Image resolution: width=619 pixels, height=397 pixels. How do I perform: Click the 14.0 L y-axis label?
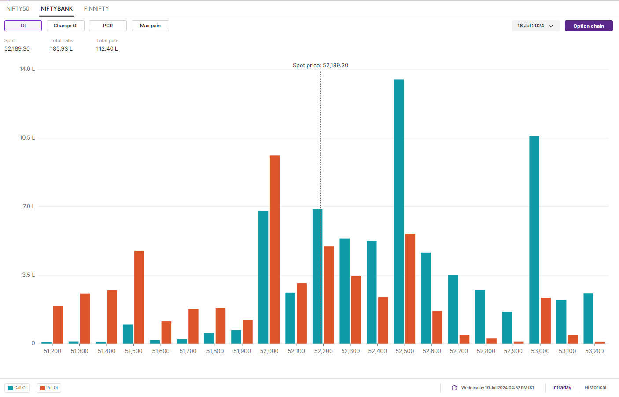pyautogui.click(x=27, y=69)
